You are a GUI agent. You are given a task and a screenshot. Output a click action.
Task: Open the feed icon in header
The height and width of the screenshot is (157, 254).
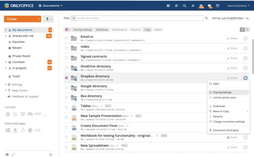pyautogui.click(x=193, y=6)
